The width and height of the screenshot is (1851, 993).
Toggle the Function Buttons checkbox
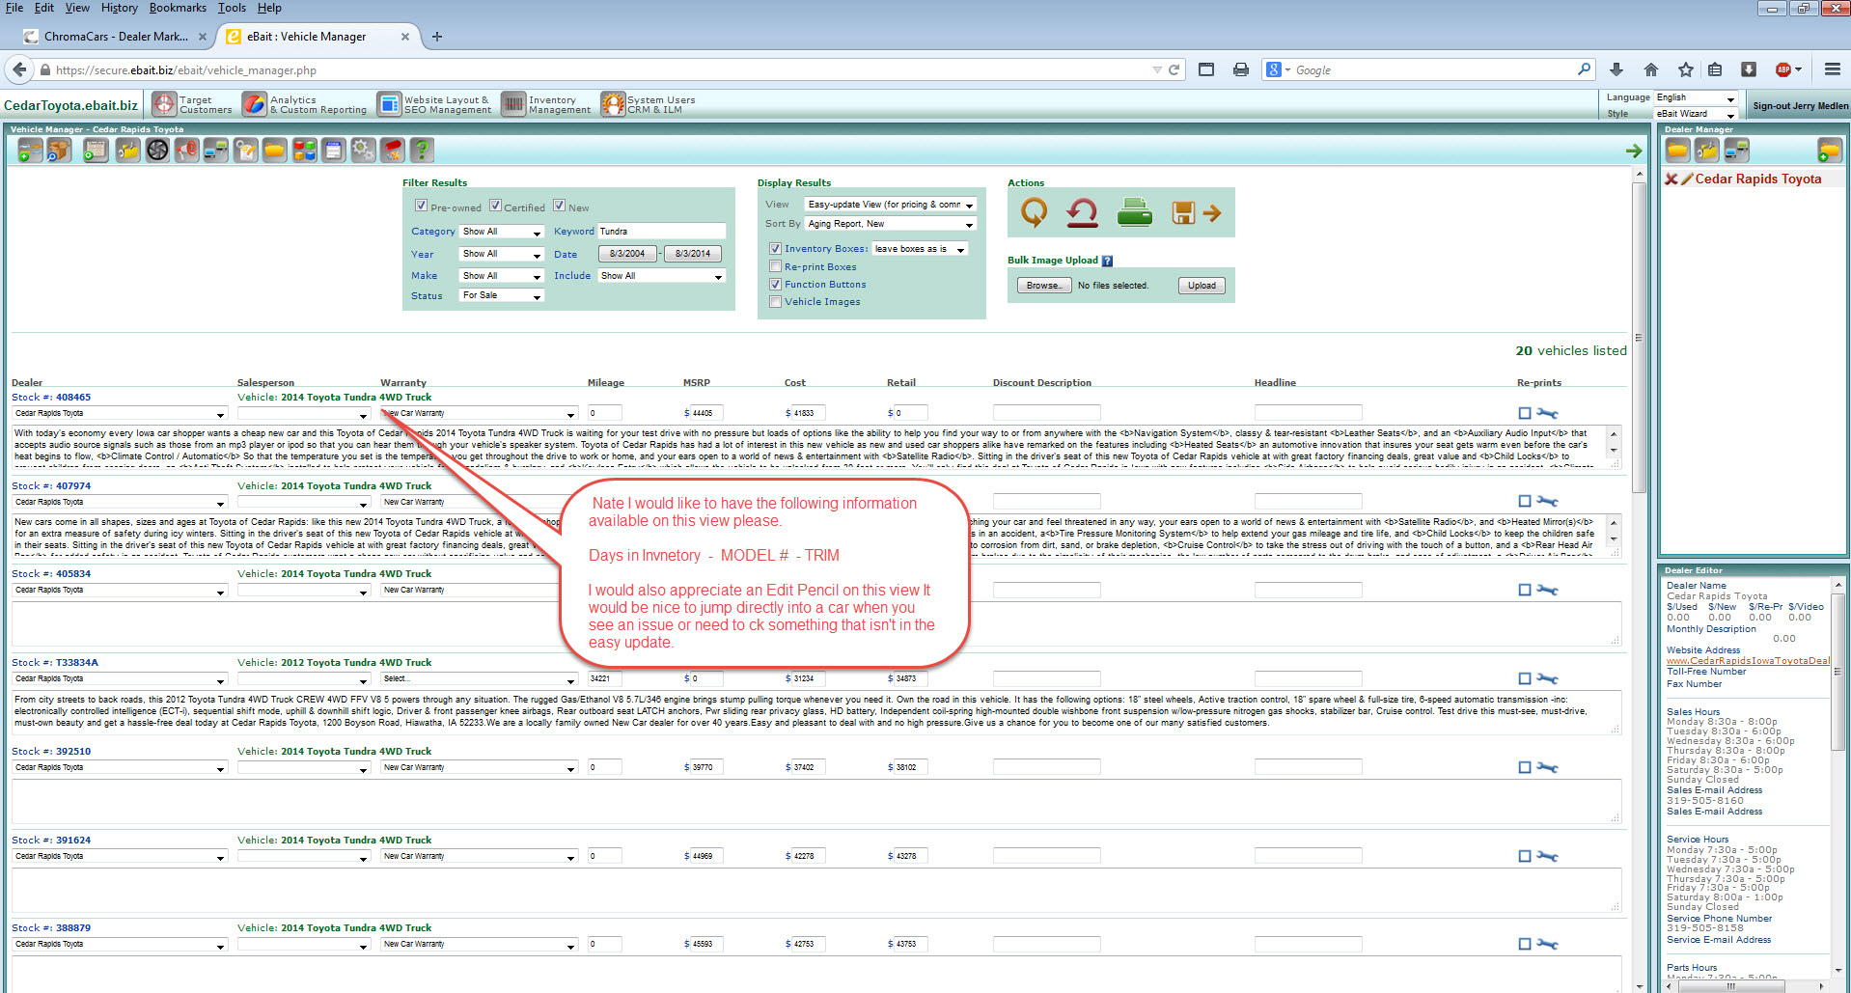[x=775, y=285]
